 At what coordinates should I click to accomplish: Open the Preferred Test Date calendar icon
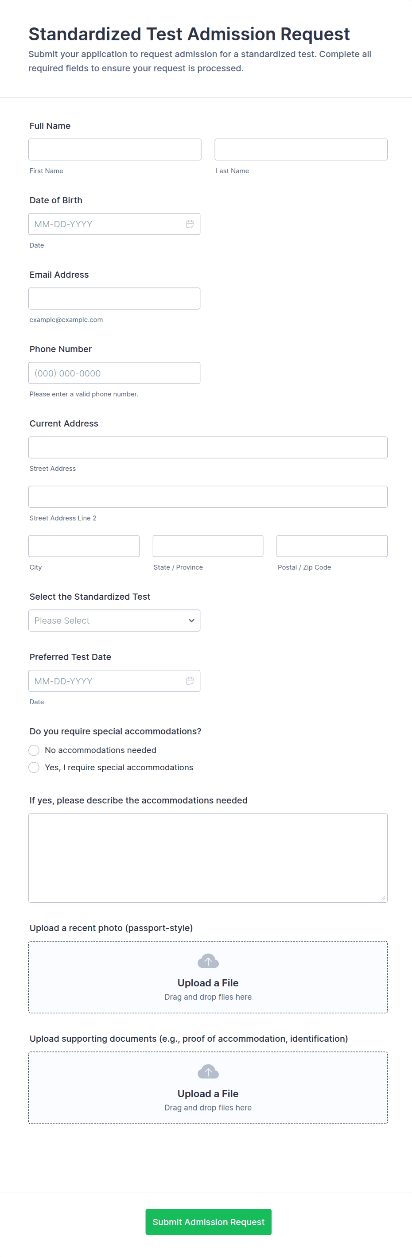click(x=190, y=681)
